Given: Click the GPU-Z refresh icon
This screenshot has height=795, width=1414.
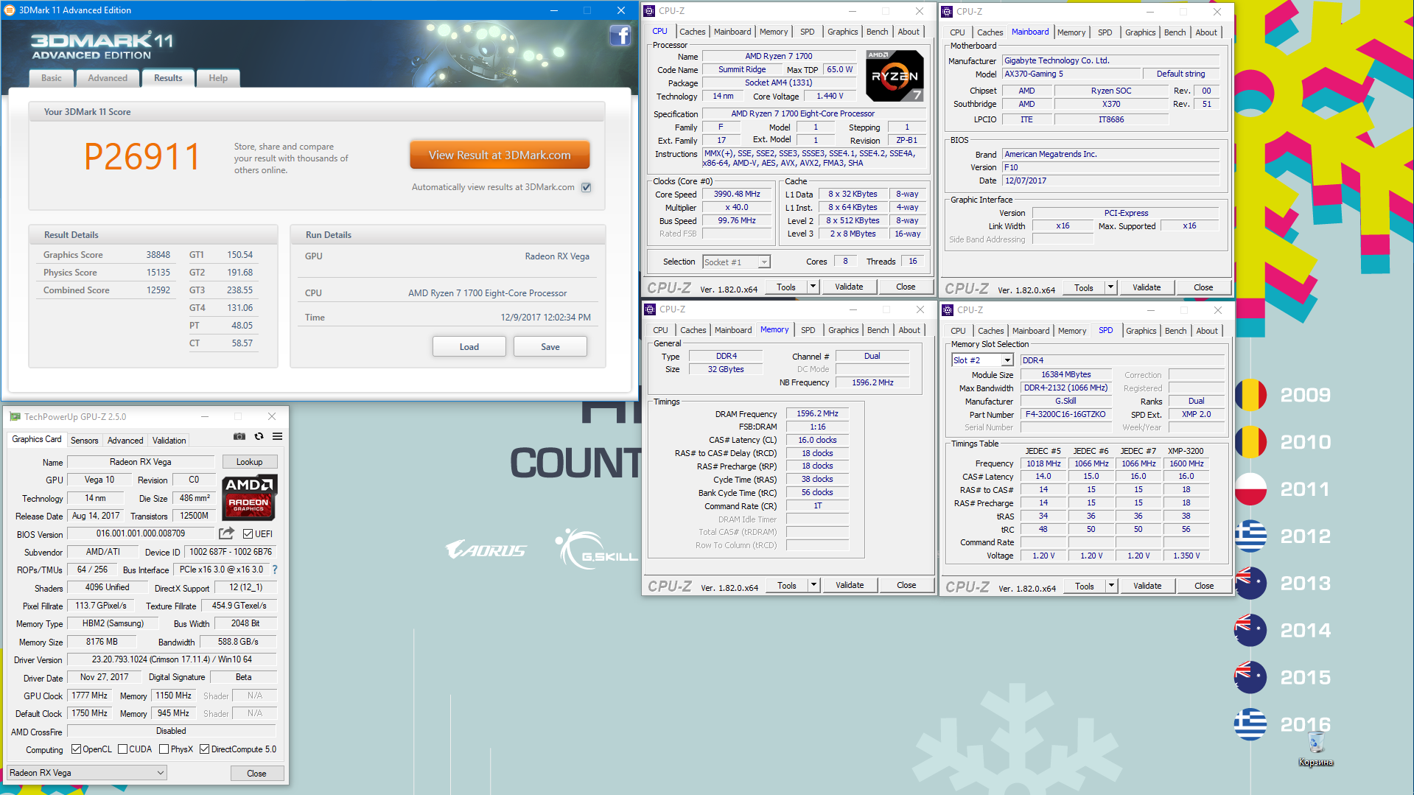Looking at the screenshot, I should coord(259,437).
